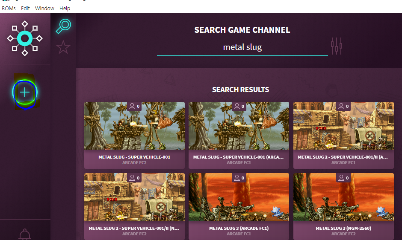Open Metal Slug 3 (Arcade FC1) thumbnail
The image size is (402, 240).
coord(239,197)
